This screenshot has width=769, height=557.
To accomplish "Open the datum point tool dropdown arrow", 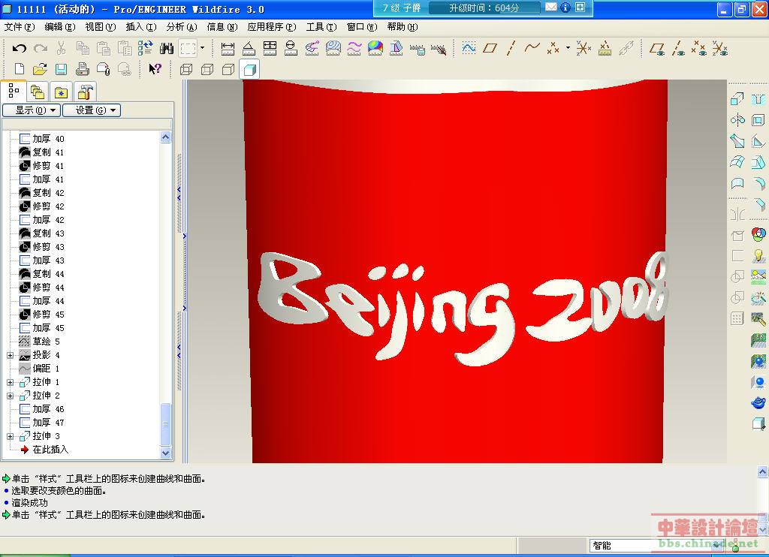I will tap(568, 48).
